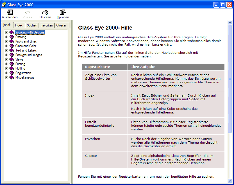Click the scroll up arrow of help page
The width and height of the screenshot is (234, 185).
point(230,23)
